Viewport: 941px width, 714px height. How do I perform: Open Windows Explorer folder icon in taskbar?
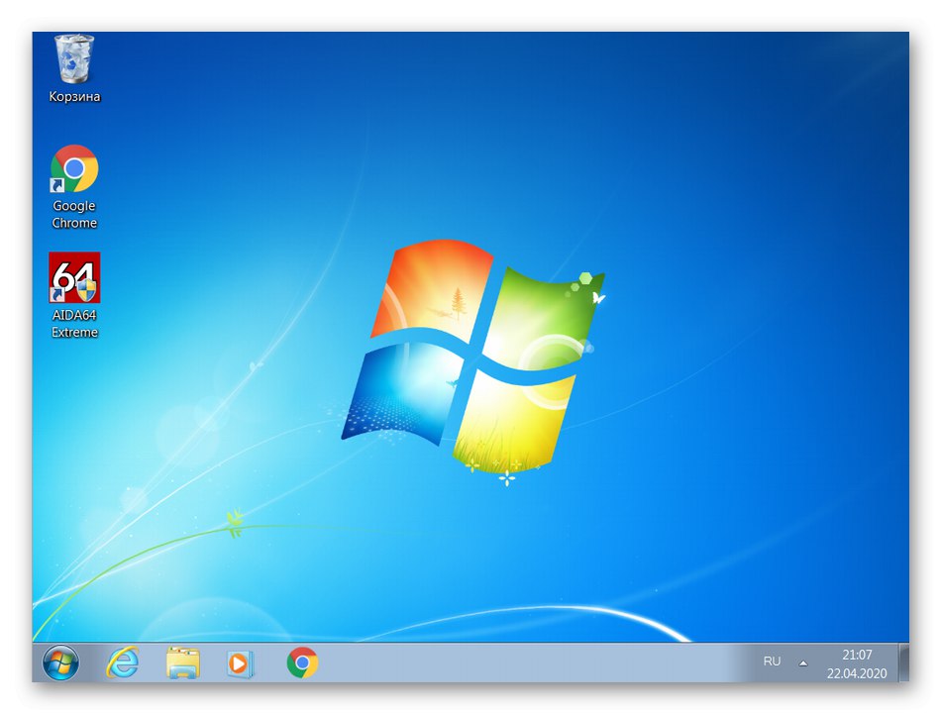coord(182,663)
